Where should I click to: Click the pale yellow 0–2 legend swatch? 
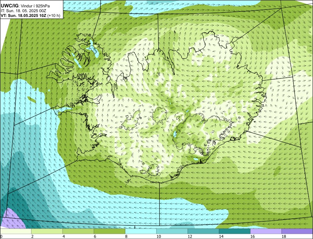[x=15, y=231]
